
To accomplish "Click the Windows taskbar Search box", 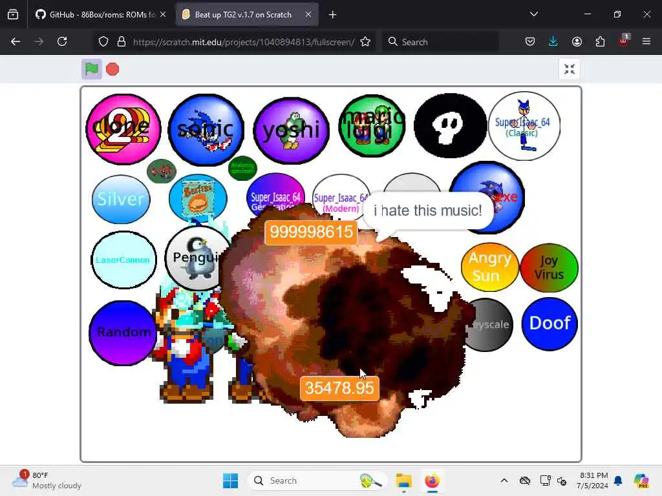I will (x=317, y=480).
